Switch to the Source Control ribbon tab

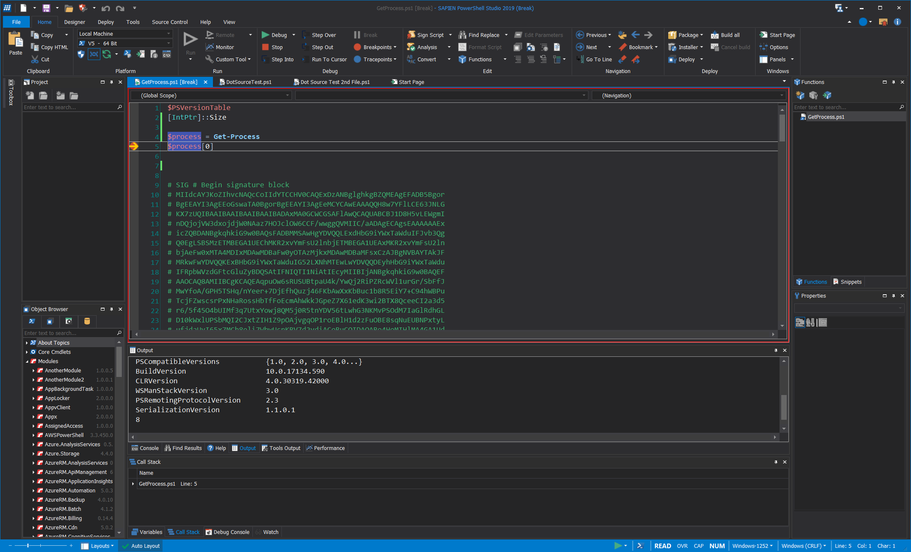pos(170,22)
